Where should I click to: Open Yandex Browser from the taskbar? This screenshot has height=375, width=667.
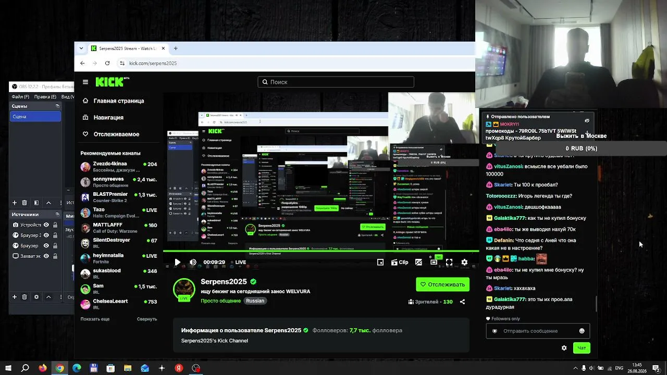(x=179, y=368)
